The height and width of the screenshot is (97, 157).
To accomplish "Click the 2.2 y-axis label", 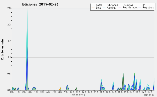I will [9, 25].
